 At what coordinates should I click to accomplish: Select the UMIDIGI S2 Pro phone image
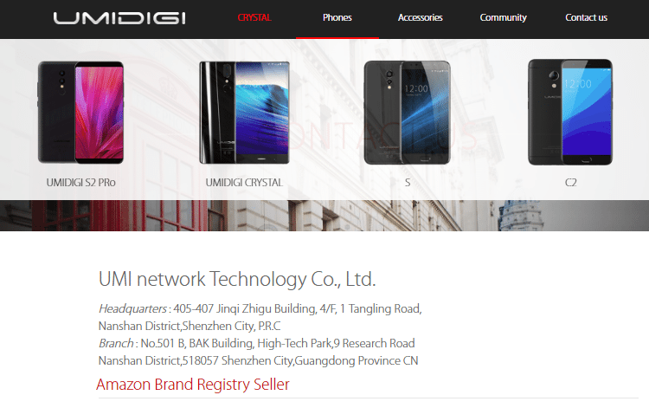pos(80,113)
